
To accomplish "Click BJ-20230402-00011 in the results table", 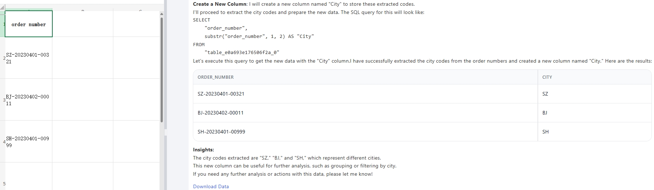I will [221, 113].
